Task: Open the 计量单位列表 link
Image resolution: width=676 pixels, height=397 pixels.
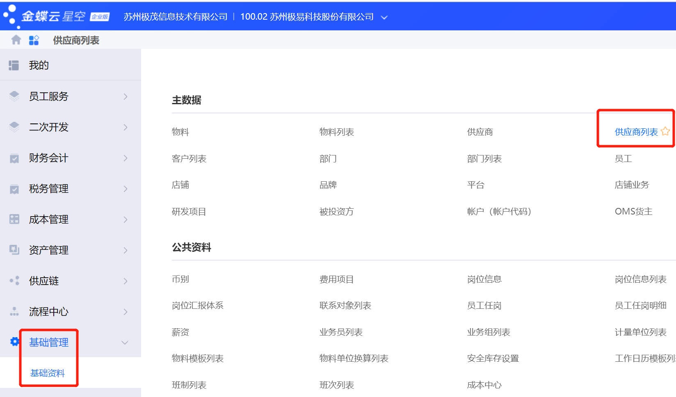Action: click(641, 332)
